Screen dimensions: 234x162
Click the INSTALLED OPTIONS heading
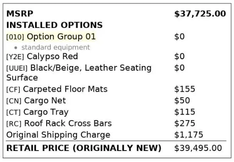(x=55, y=25)
